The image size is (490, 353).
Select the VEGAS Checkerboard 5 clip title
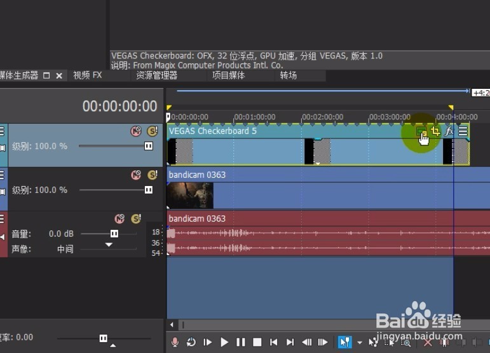pyautogui.click(x=213, y=131)
